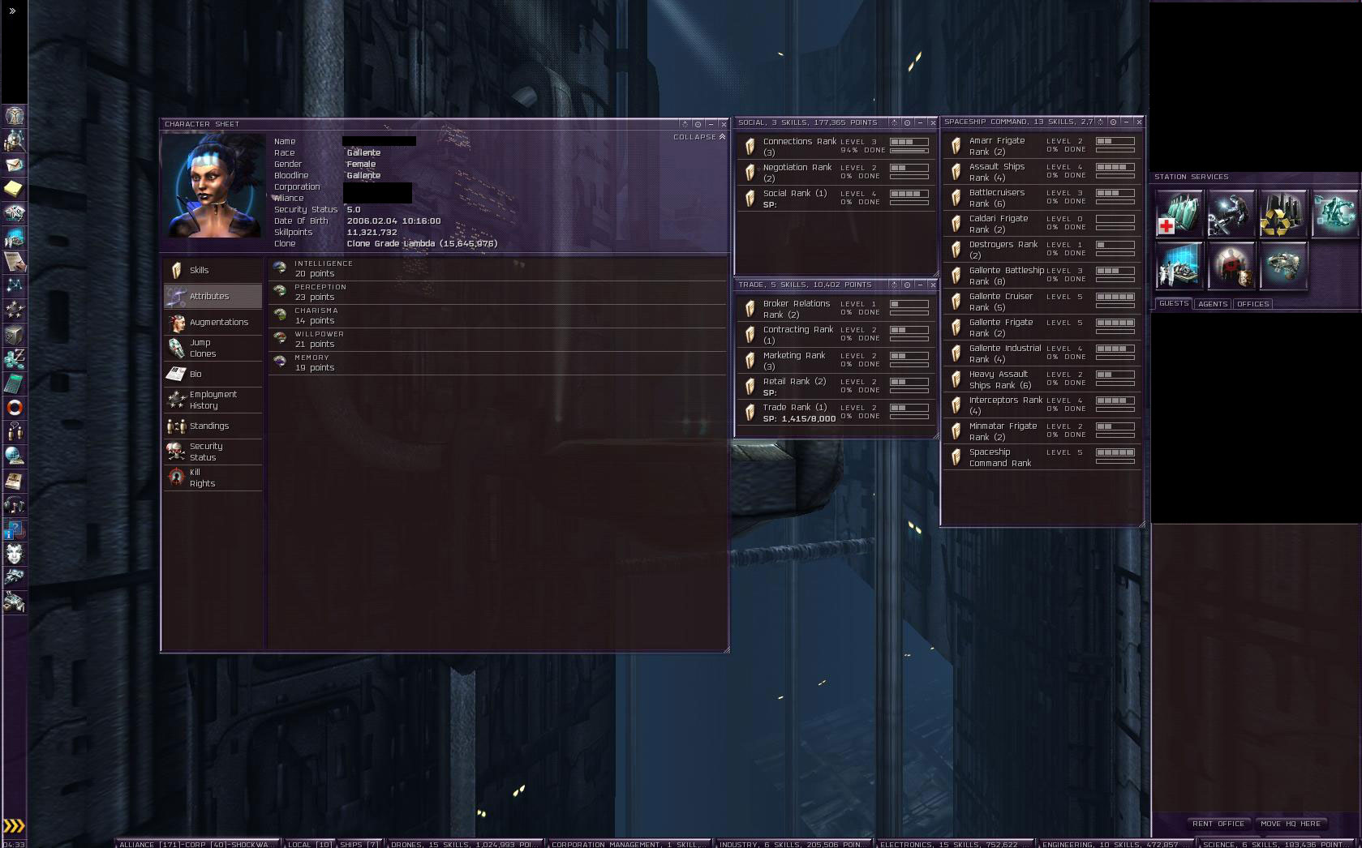Select the Gallente Battleship skill row
The image size is (1362, 848).
coord(1042,276)
